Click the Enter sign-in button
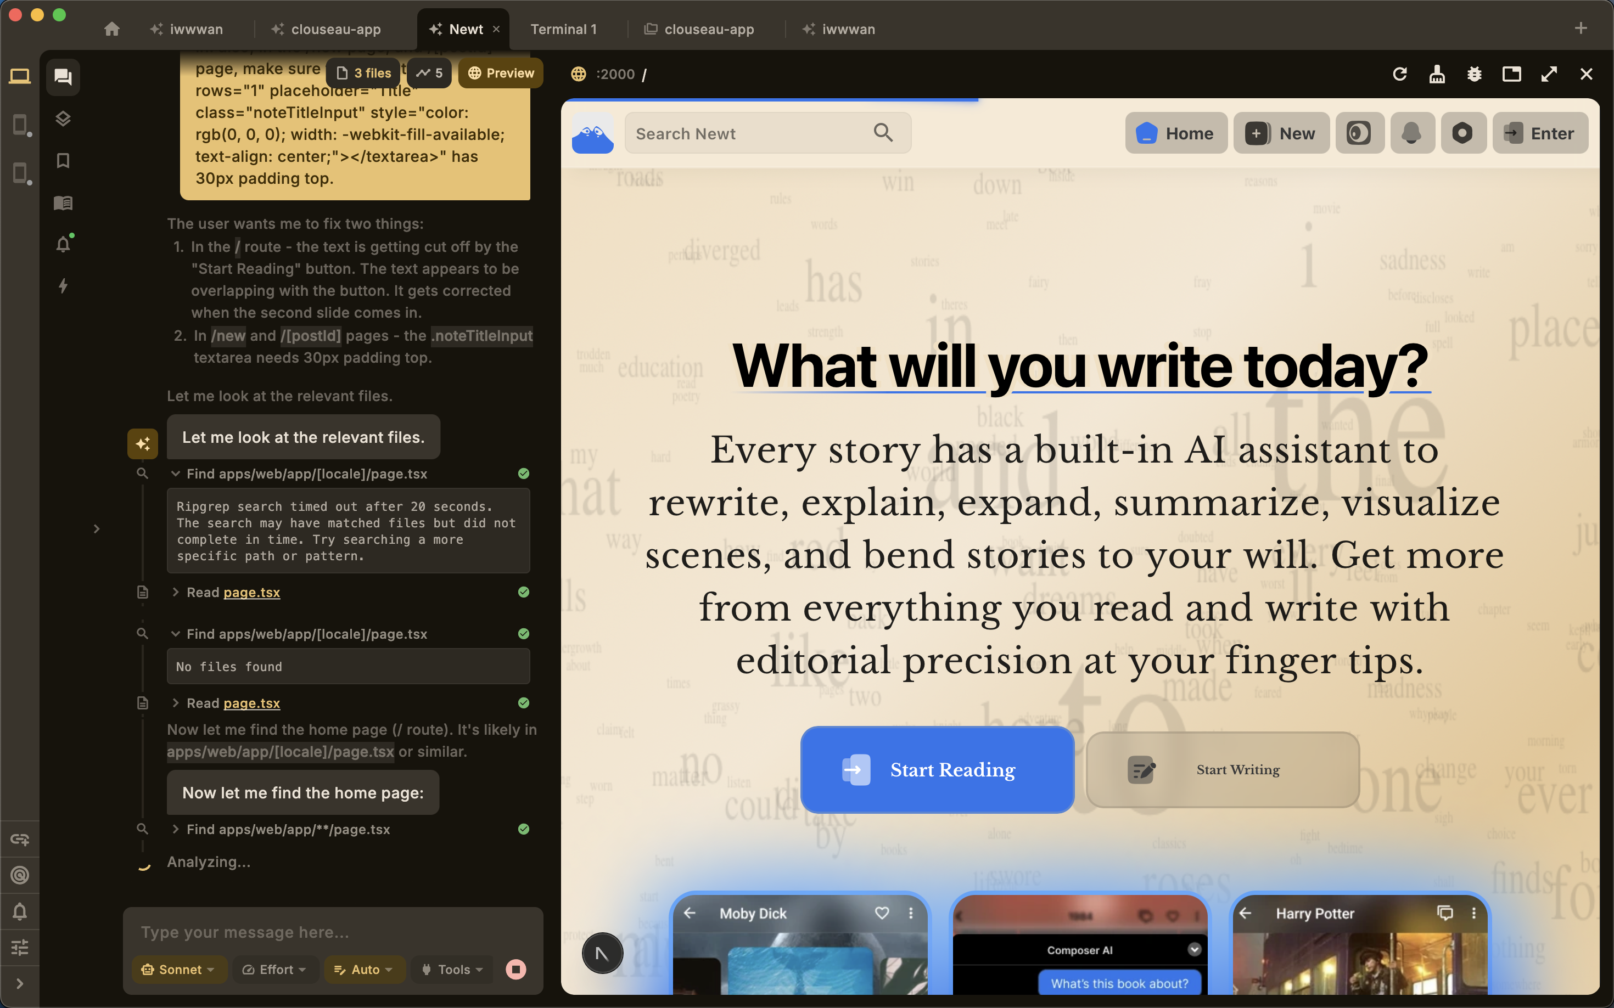 coord(1540,133)
